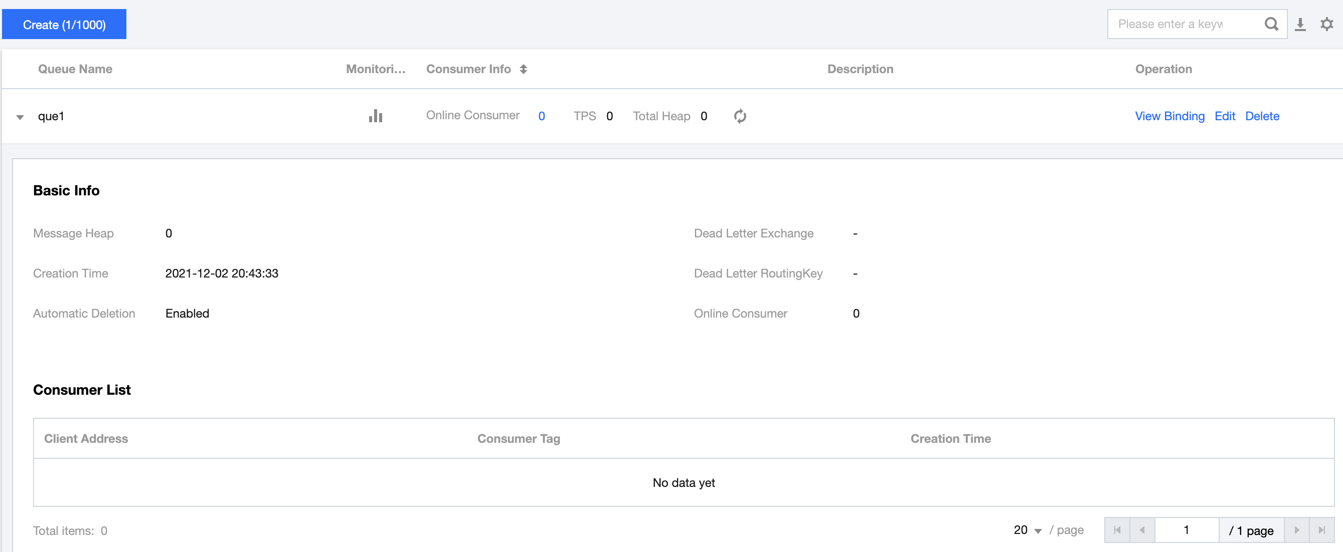Click the Monitori... column header
Viewport: 1343px width, 552px height.
(x=376, y=69)
